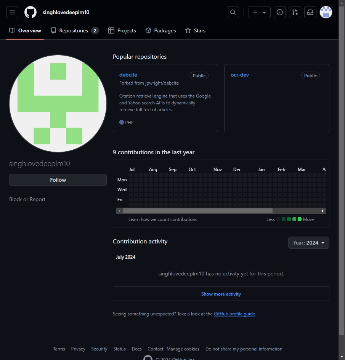345x360 pixels.
Task: Open the Issues circle-dot icon
Action: click(x=280, y=12)
